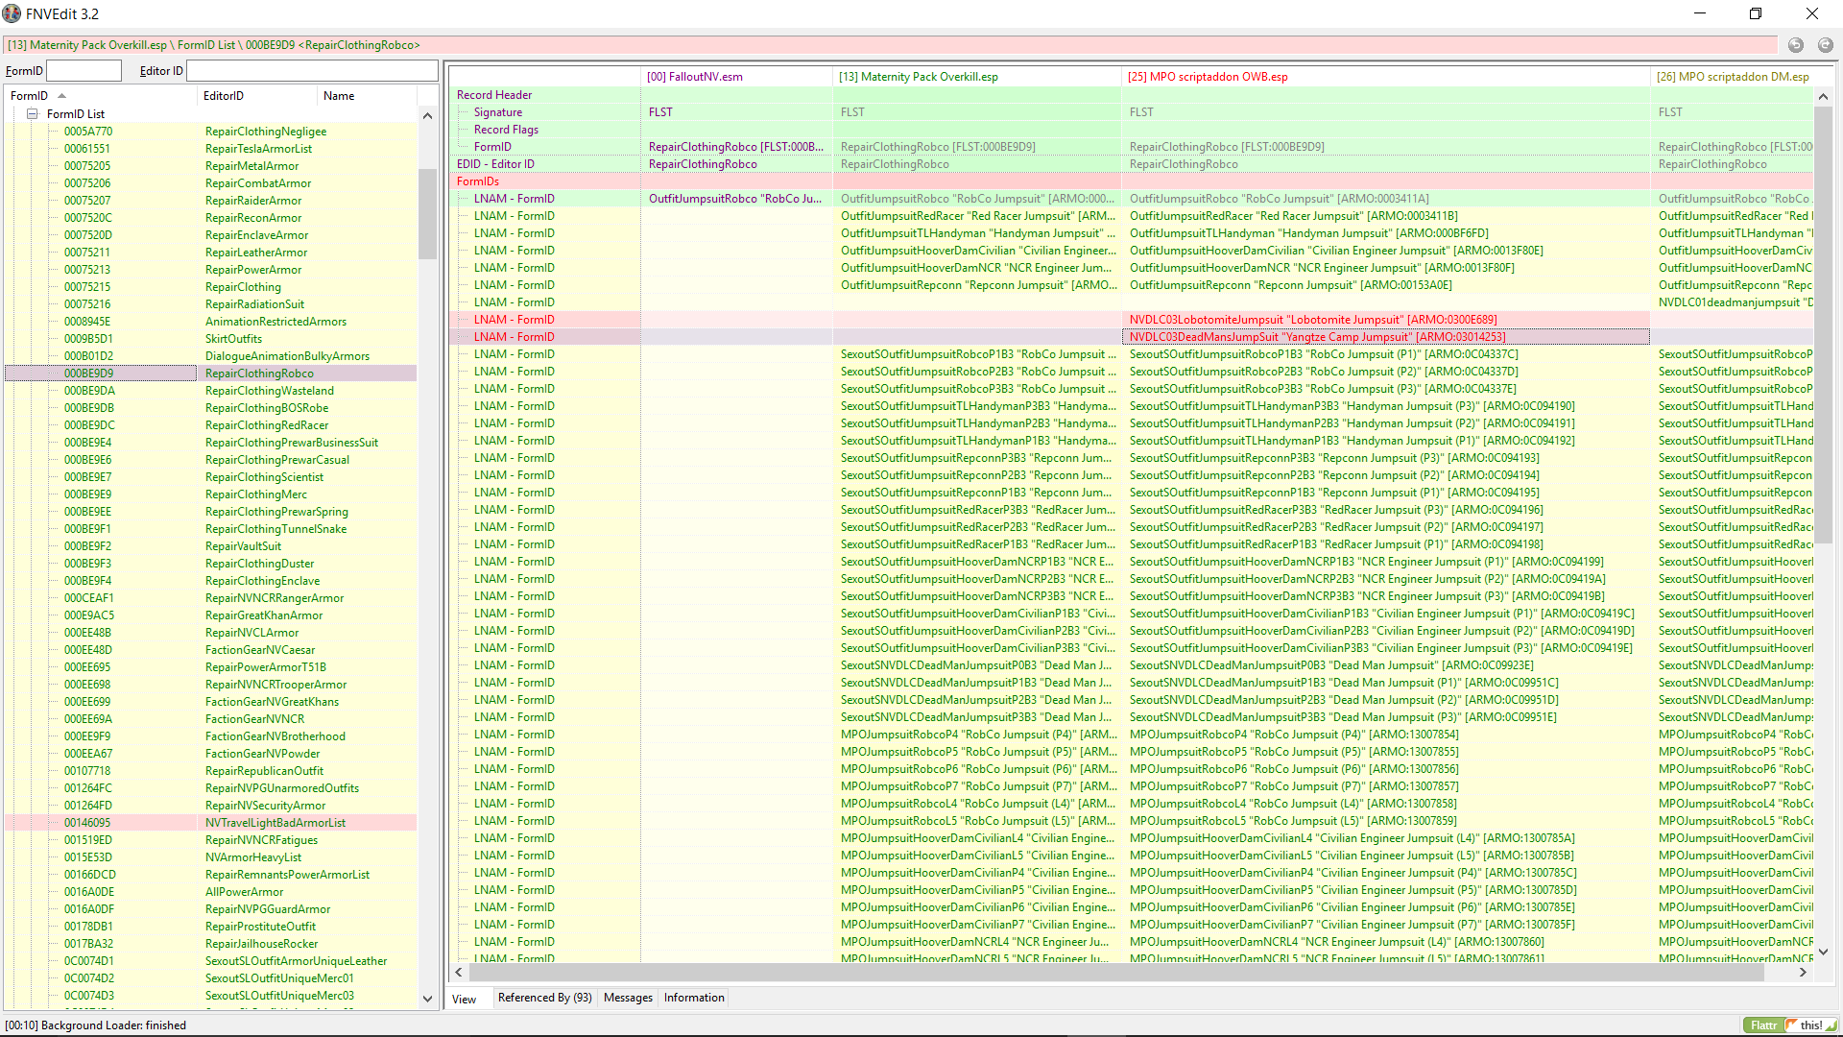Click the Flattr this! donation button

click(x=1789, y=1025)
